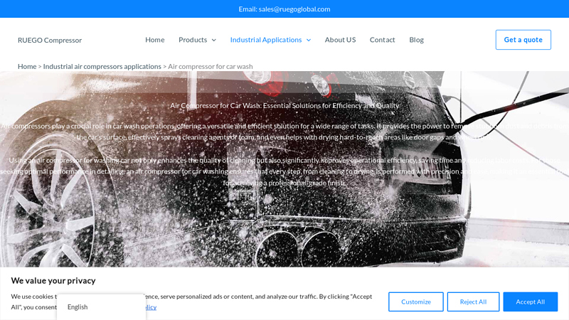569x320 pixels.
Task: Open the English language selector
Action: pyautogui.click(x=101, y=307)
